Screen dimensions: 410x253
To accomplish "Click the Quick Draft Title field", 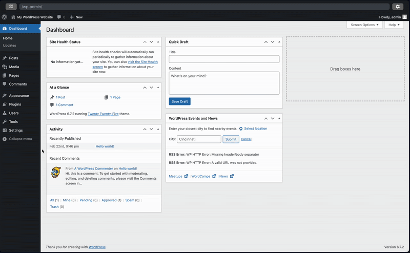I will (x=224, y=59).
